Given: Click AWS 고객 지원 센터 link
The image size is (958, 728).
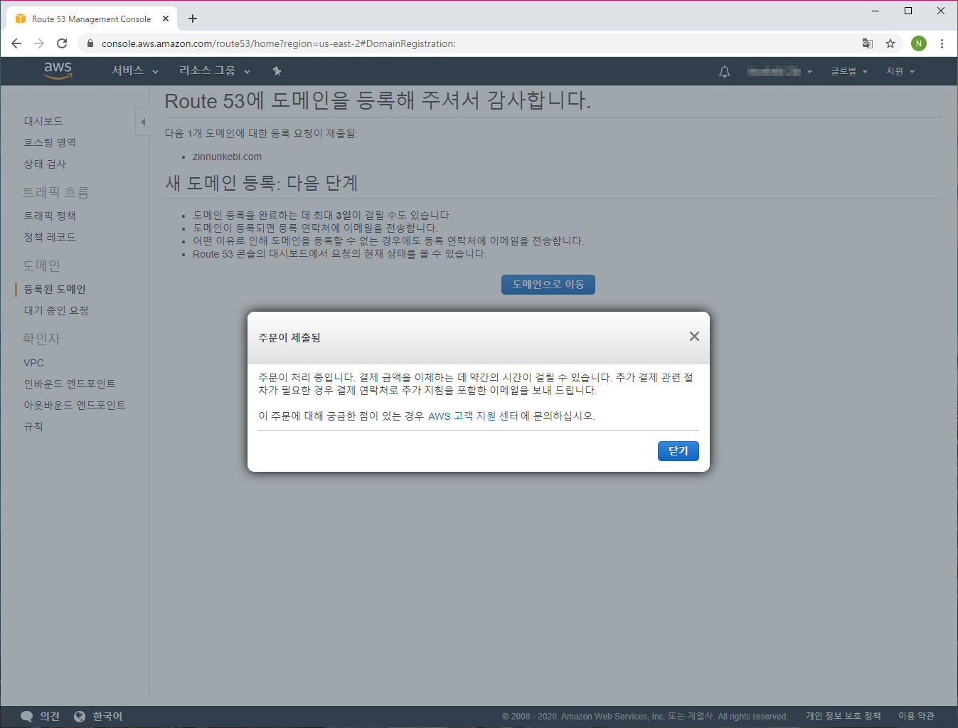Looking at the screenshot, I should pos(473,416).
